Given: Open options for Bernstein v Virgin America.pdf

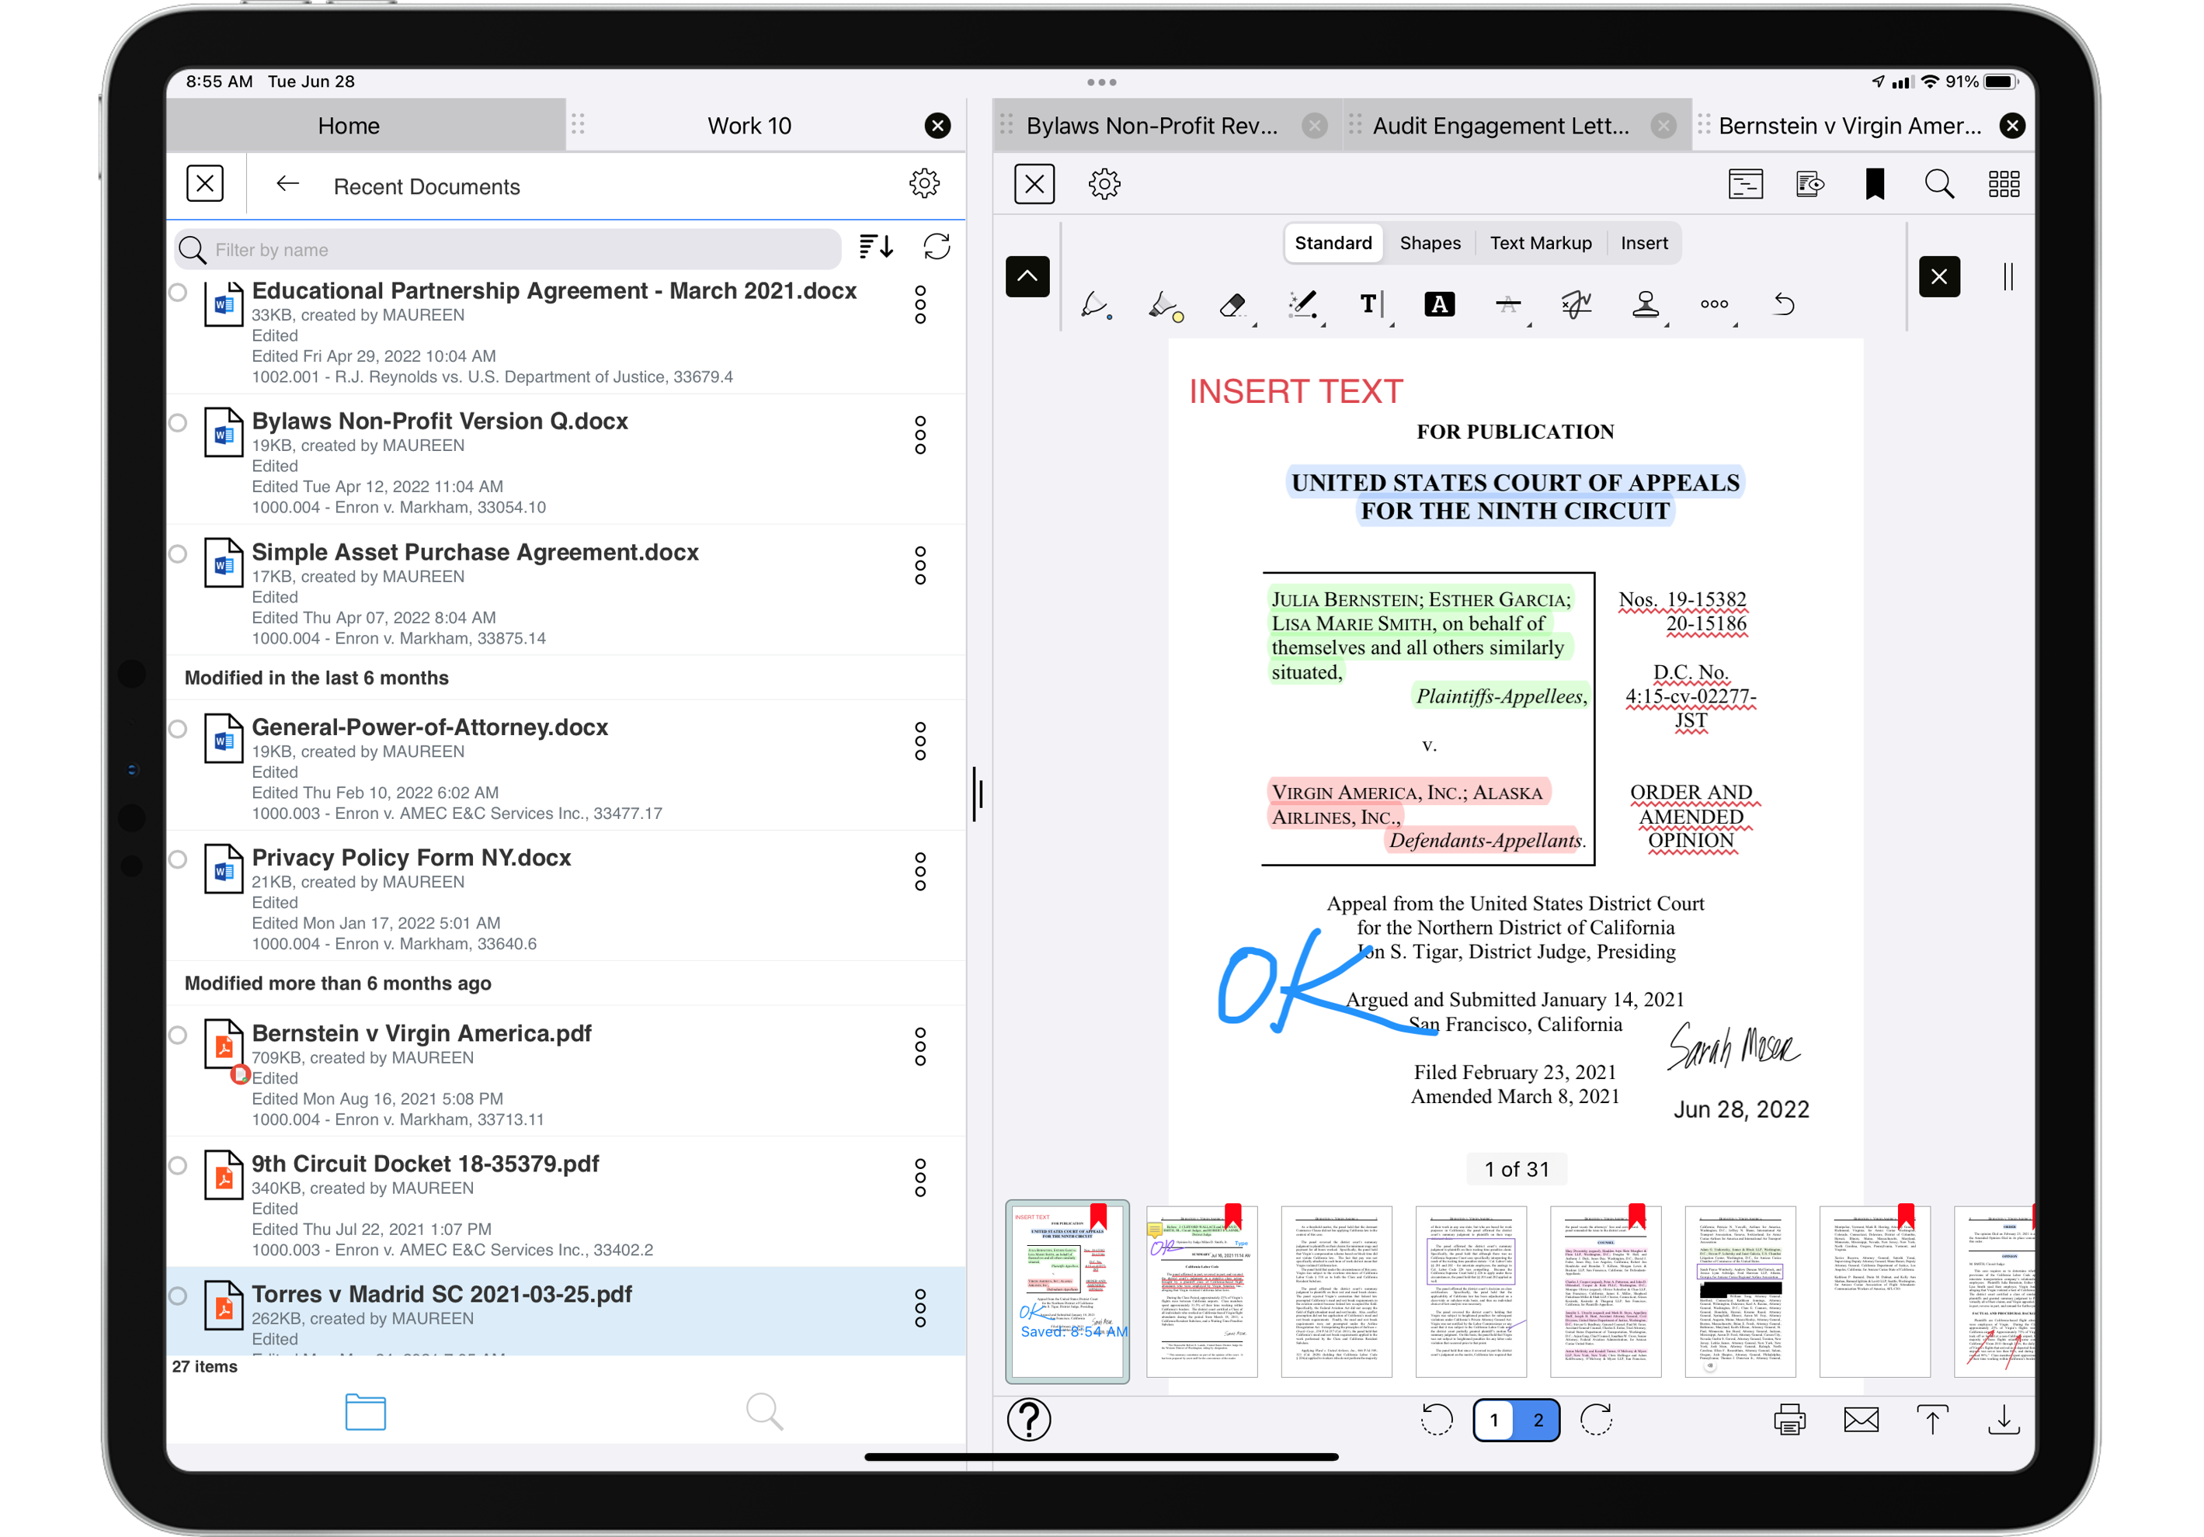Looking at the screenshot, I should pos(920,1048).
